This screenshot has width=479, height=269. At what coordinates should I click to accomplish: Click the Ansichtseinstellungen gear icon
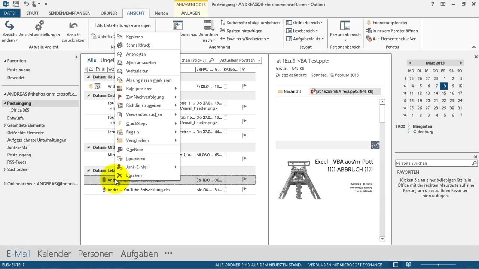39,25
